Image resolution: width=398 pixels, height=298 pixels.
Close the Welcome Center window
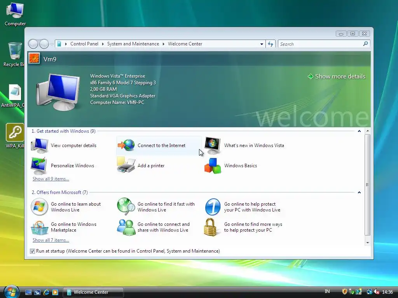pyautogui.click(x=365, y=34)
